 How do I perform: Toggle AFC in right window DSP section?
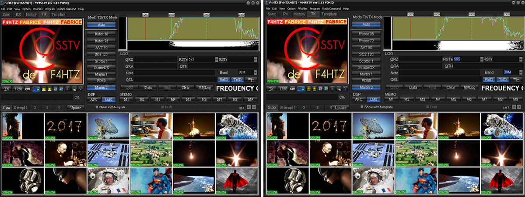pos(359,99)
